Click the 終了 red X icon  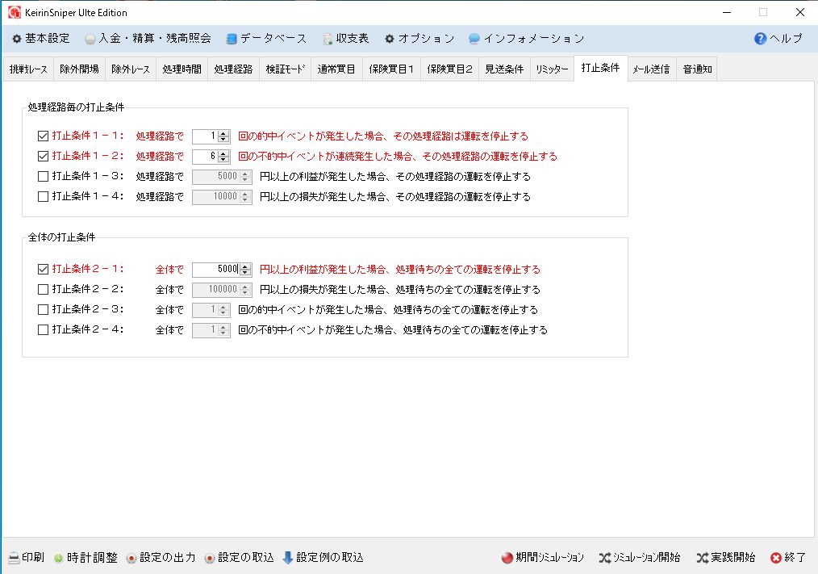776,558
